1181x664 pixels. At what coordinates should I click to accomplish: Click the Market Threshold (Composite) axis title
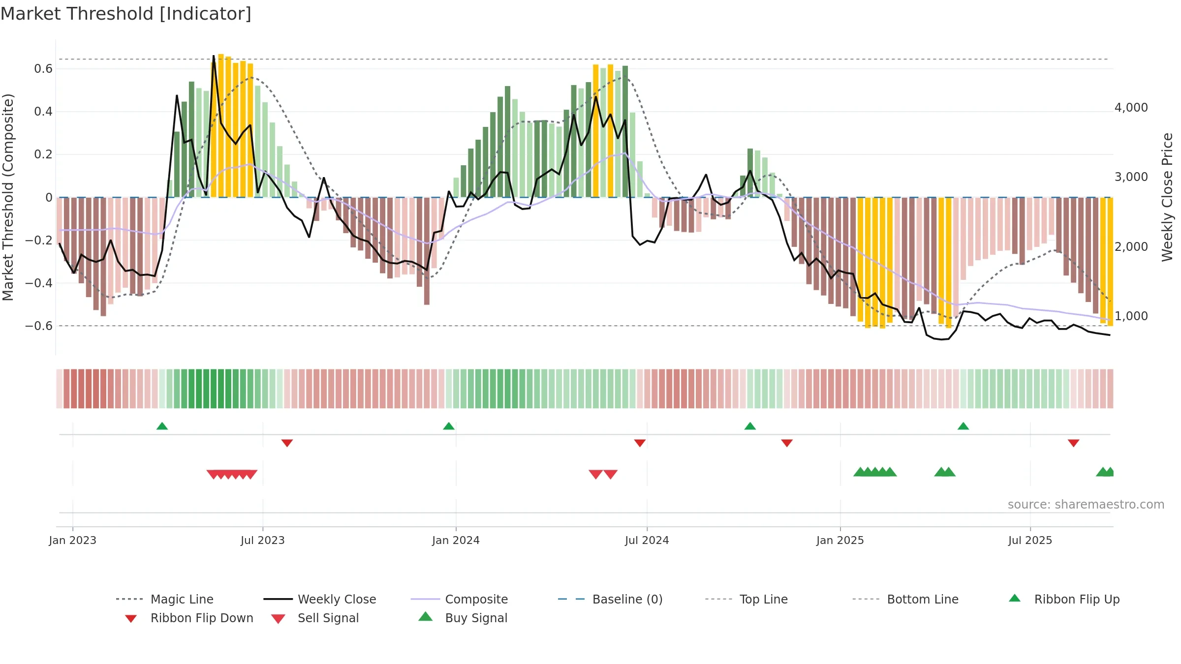[8, 197]
